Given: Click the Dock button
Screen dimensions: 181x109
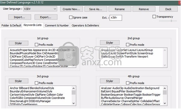Looking at the screenshot, I should pyautogui.click(x=168, y=9).
